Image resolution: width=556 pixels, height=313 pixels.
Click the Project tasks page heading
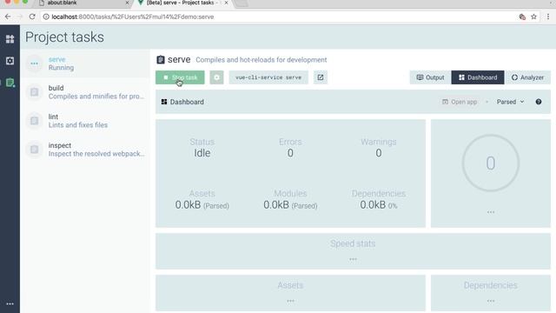point(64,37)
